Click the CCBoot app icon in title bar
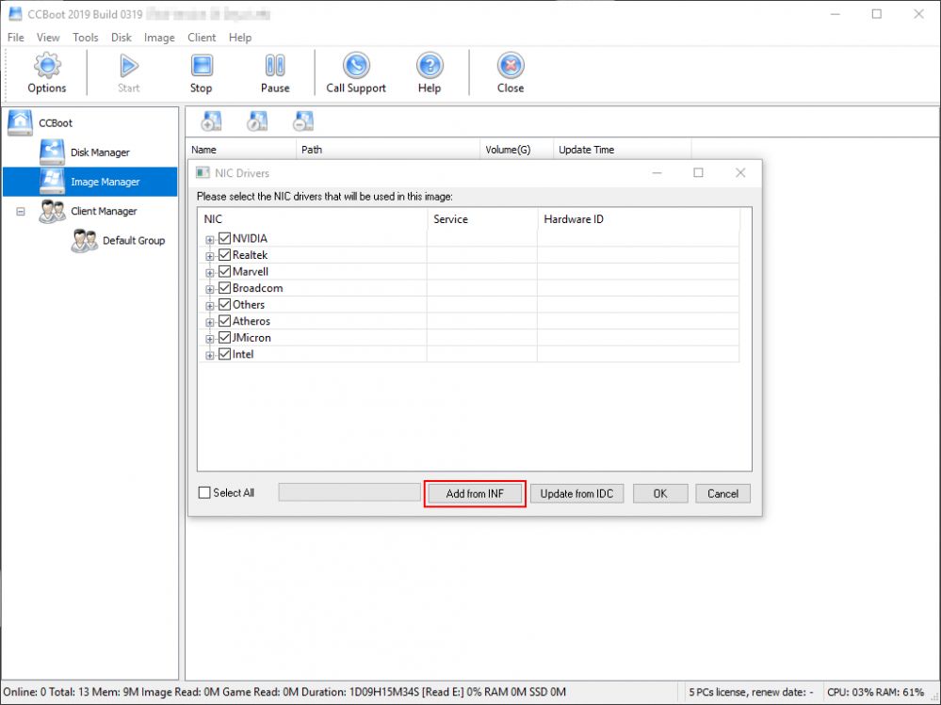Viewport: 941px width, 705px height. (x=15, y=13)
